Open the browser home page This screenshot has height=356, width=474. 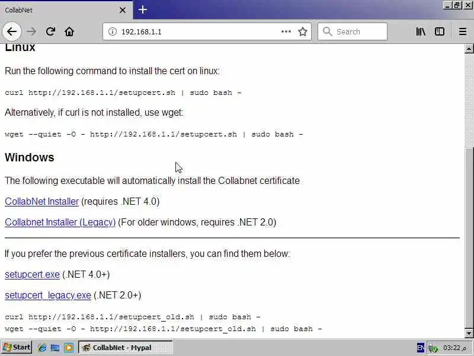pyautogui.click(x=69, y=31)
